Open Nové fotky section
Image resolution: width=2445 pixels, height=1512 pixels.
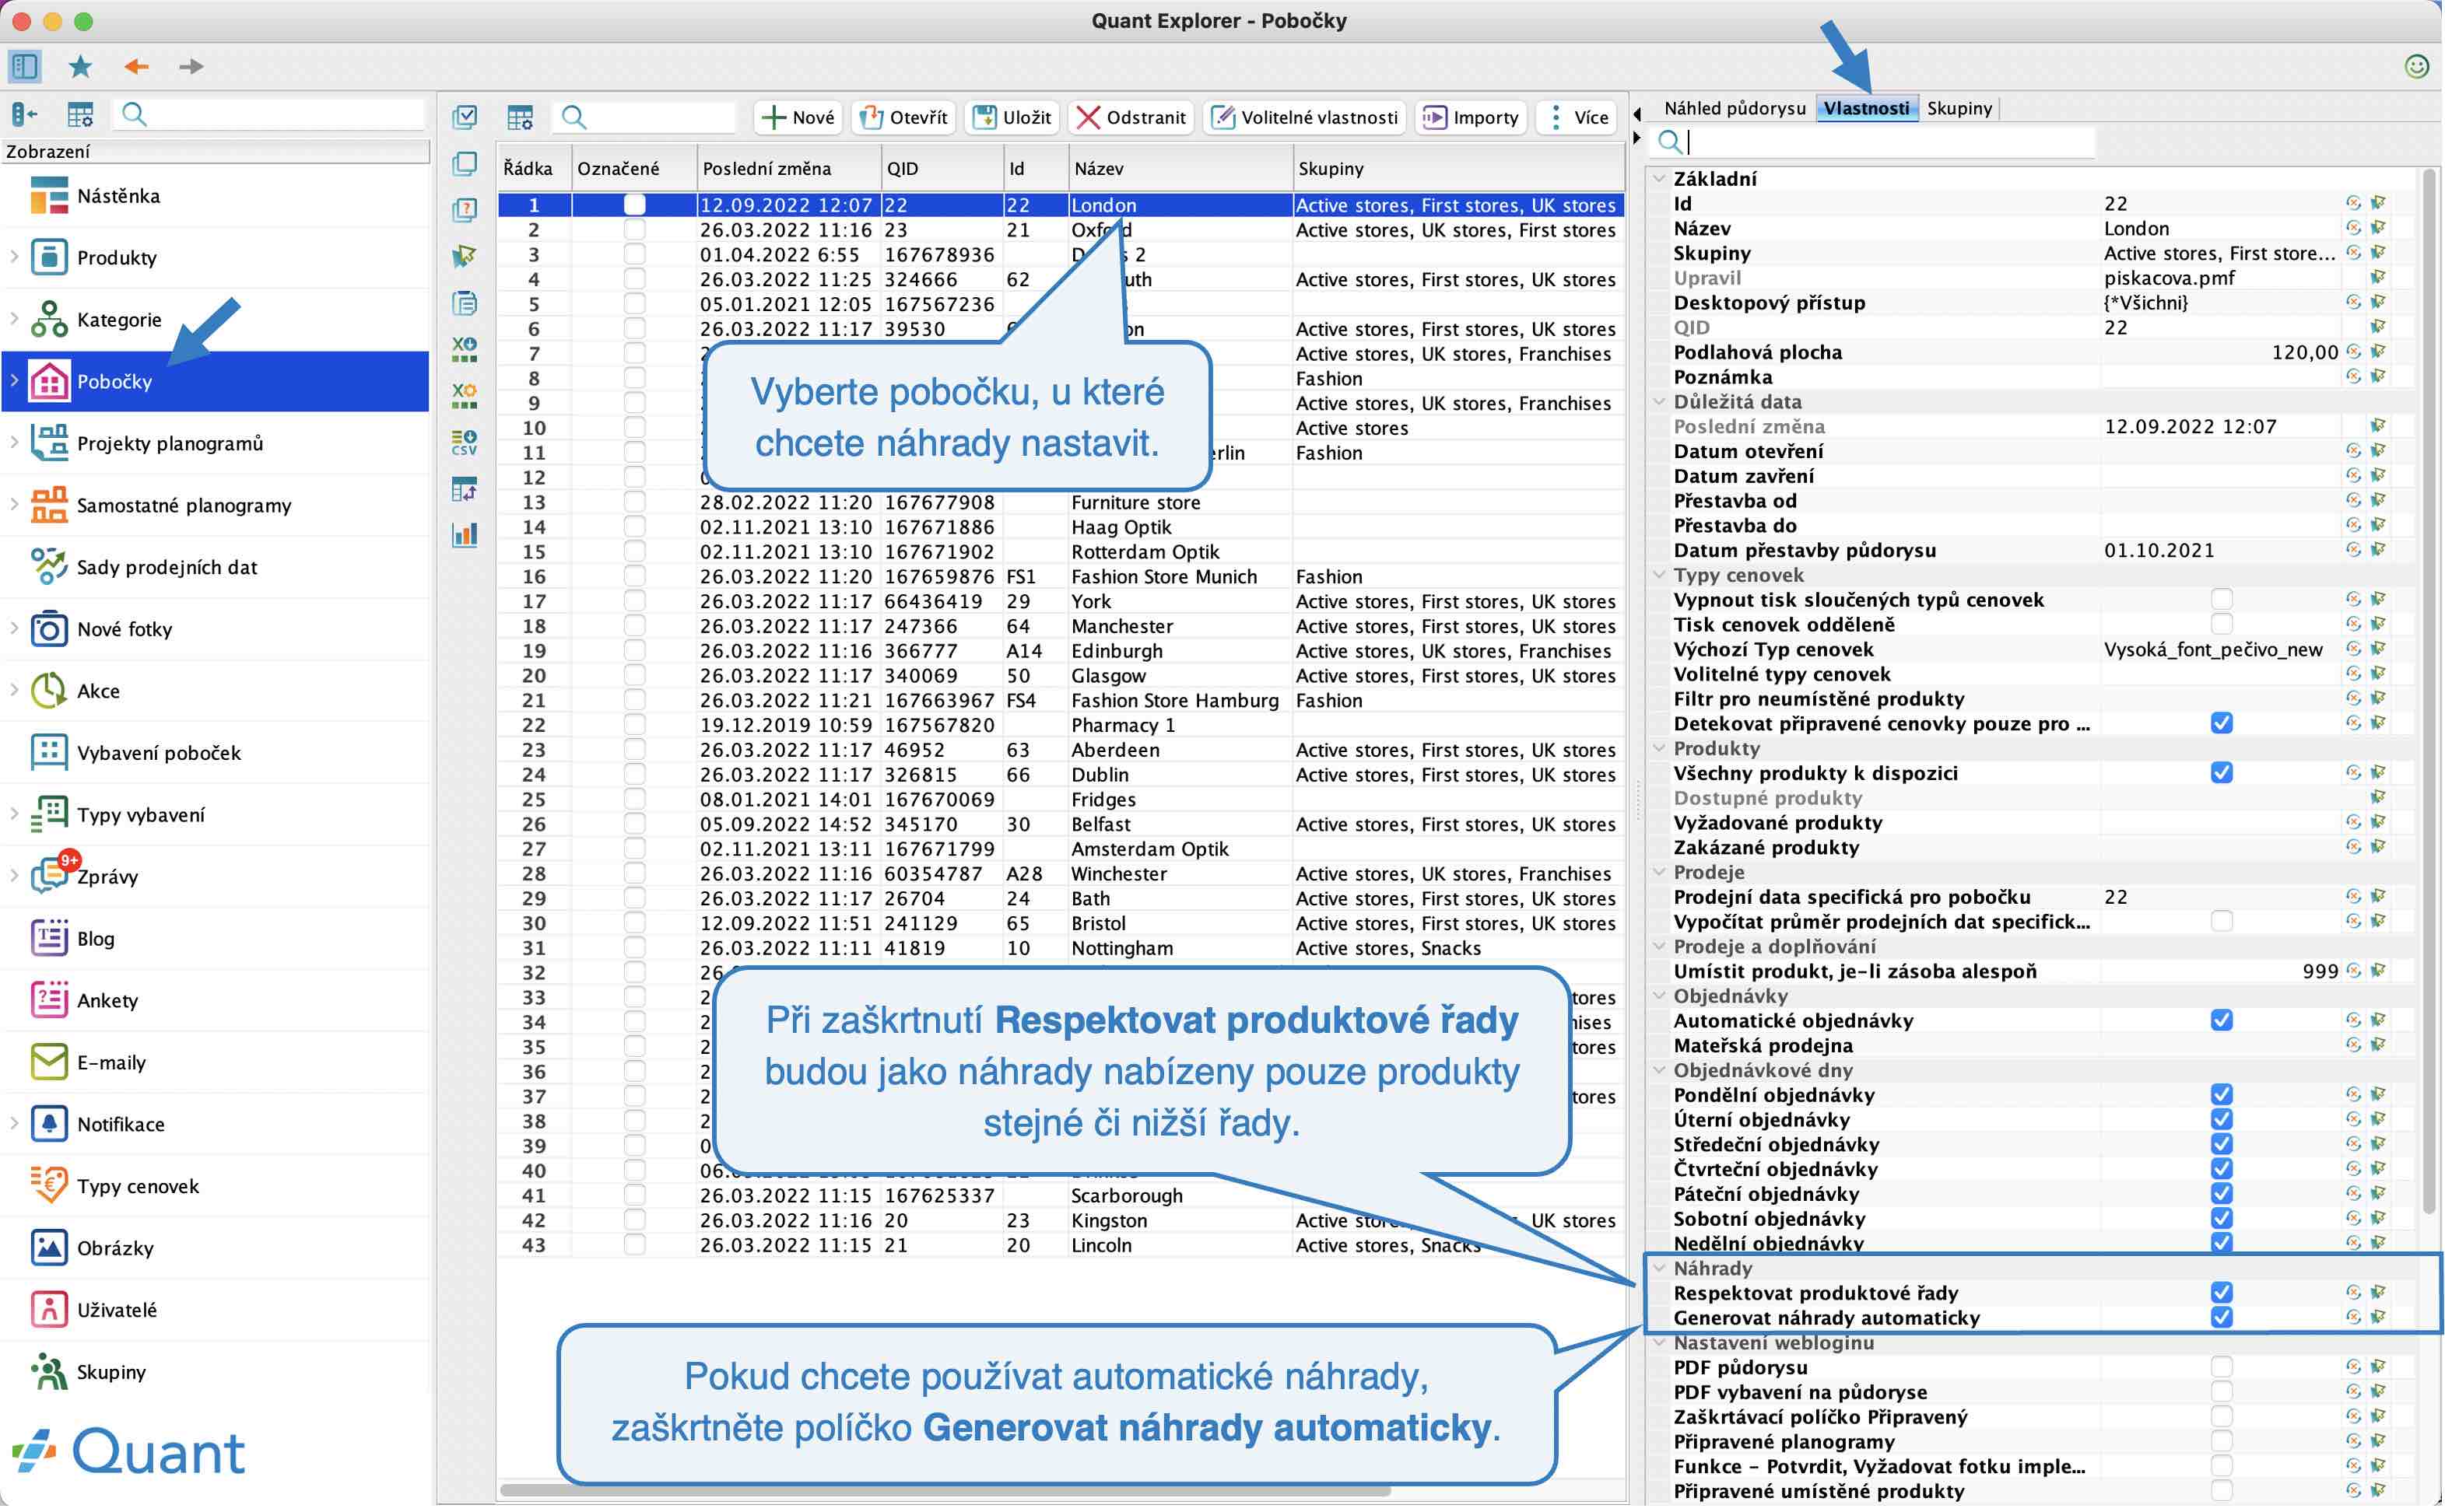(124, 630)
